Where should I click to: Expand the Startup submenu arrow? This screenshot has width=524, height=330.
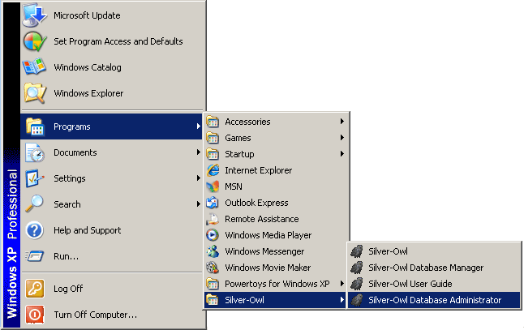pyautogui.click(x=342, y=153)
